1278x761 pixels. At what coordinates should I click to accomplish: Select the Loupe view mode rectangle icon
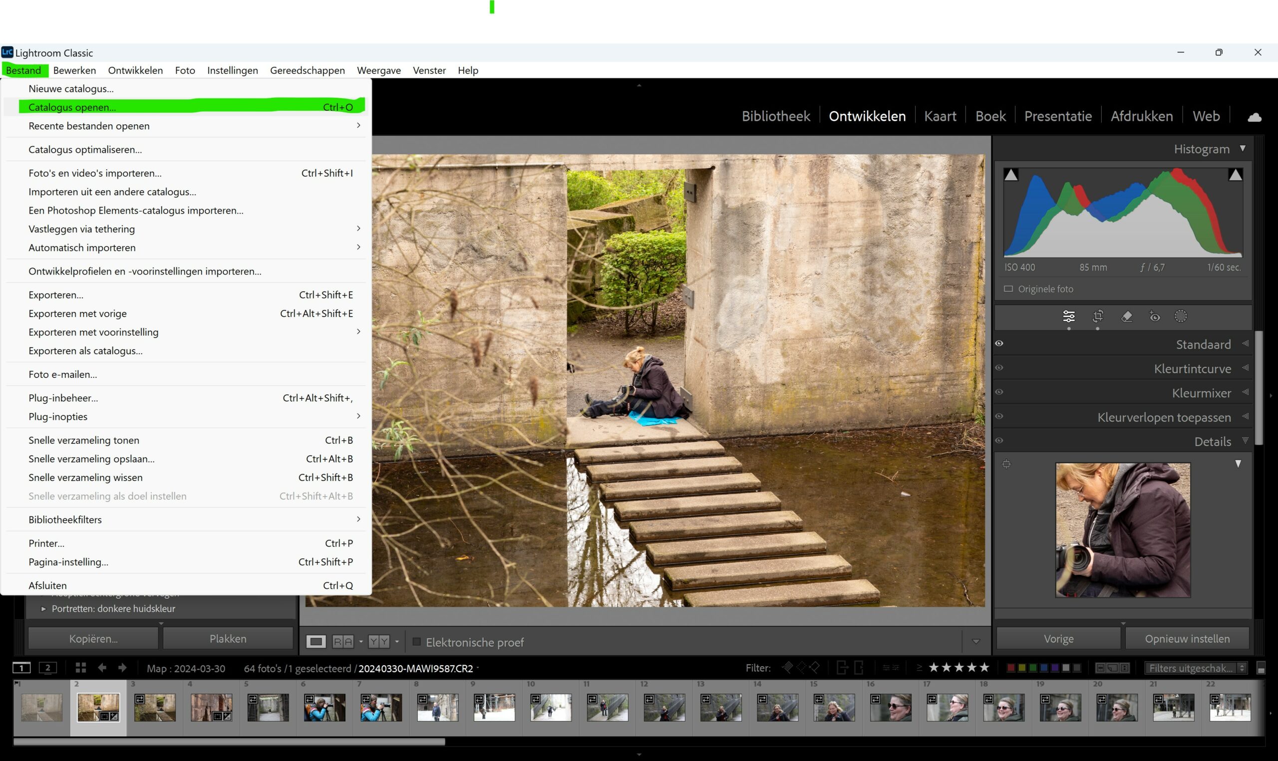[x=316, y=642]
